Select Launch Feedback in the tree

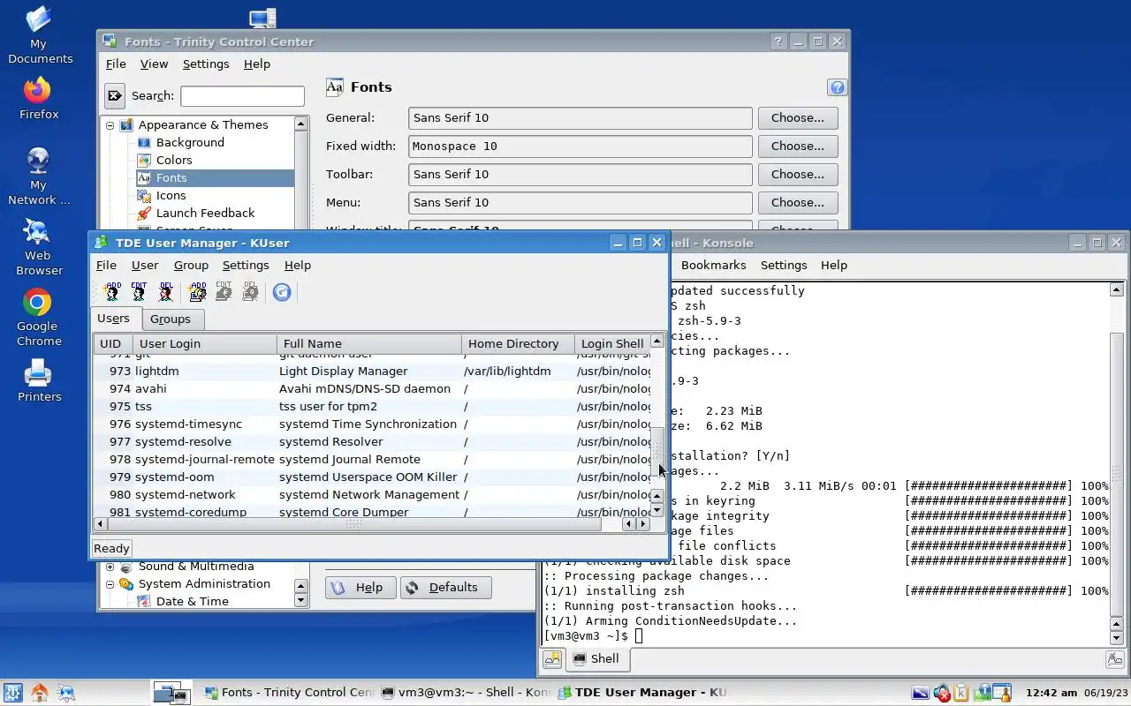(x=205, y=213)
